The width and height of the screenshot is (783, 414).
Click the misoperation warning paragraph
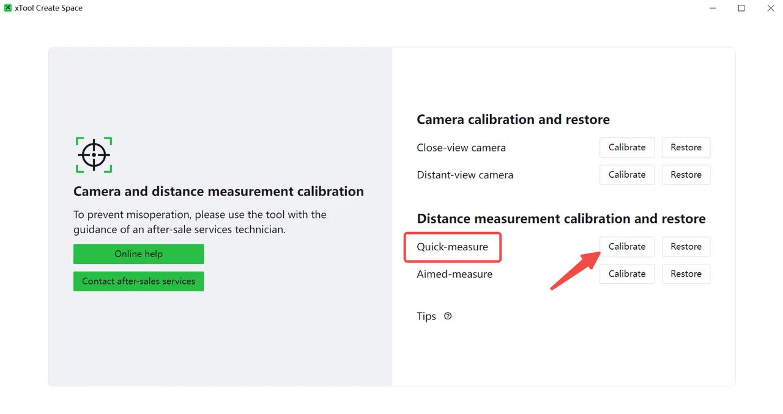point(200,222)
